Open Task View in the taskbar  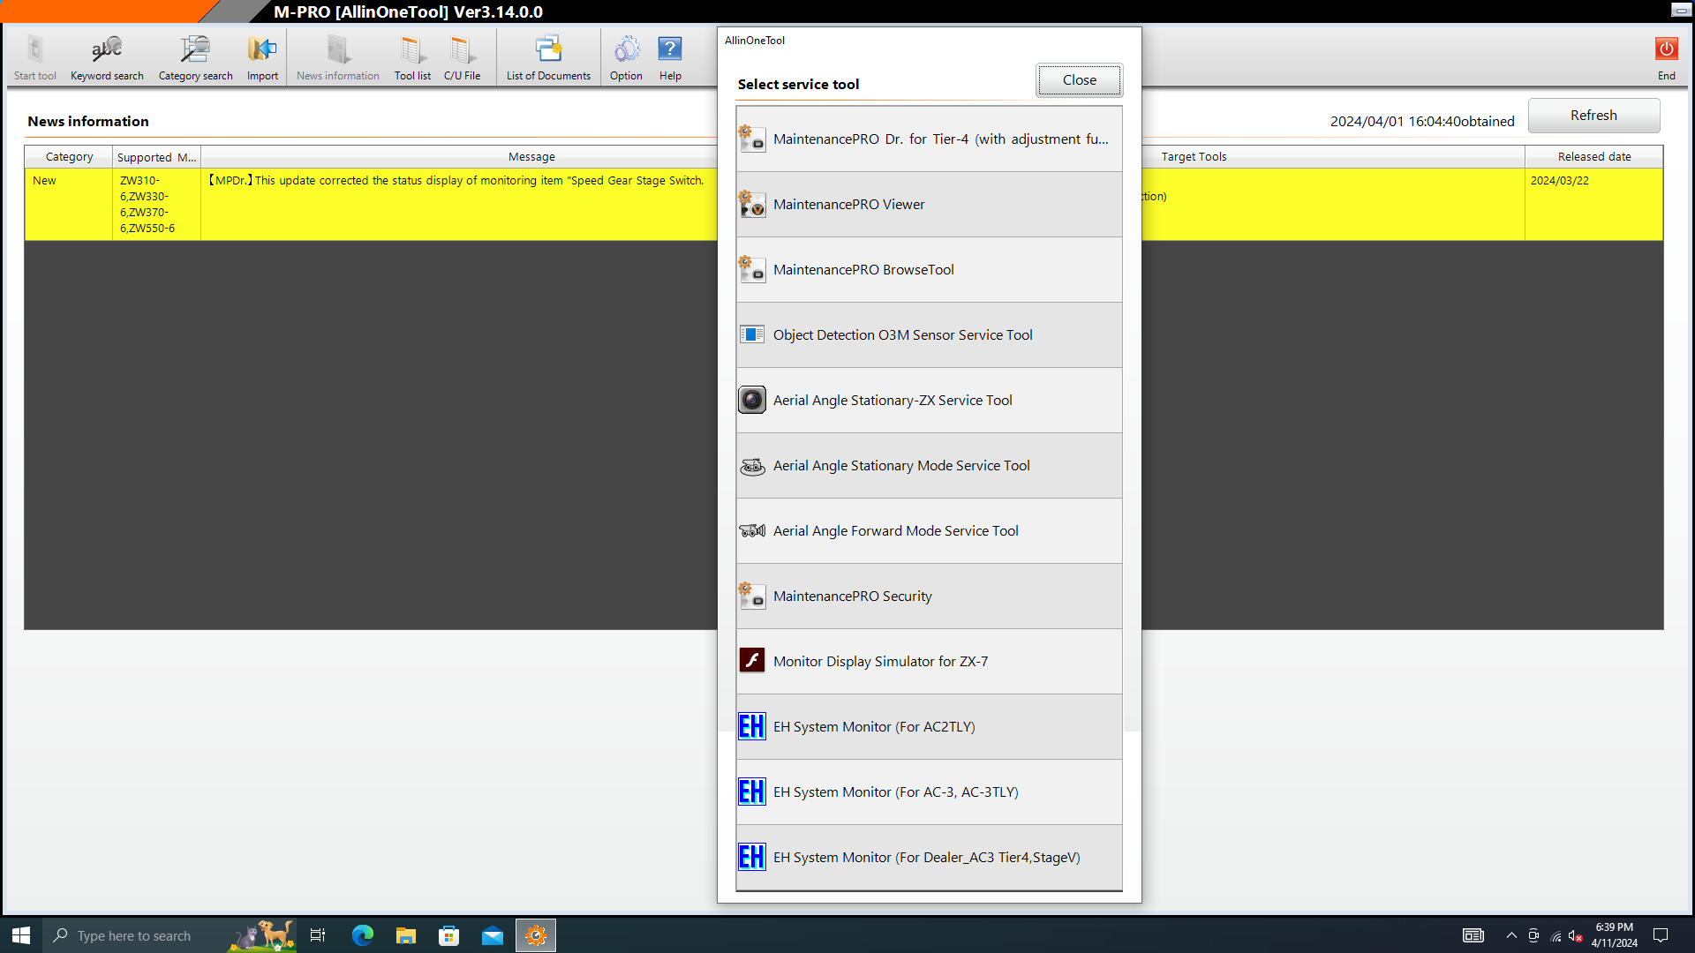[x=318, y=935]
